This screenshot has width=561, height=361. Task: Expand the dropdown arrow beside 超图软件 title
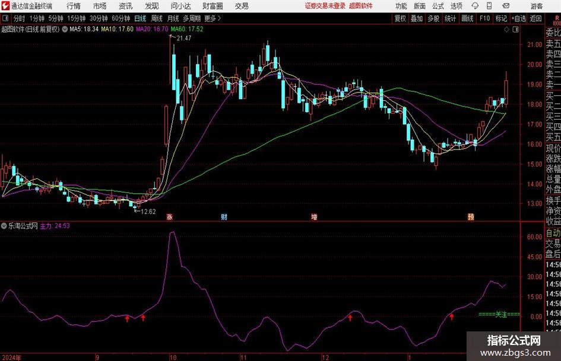(x=65, y=29)
